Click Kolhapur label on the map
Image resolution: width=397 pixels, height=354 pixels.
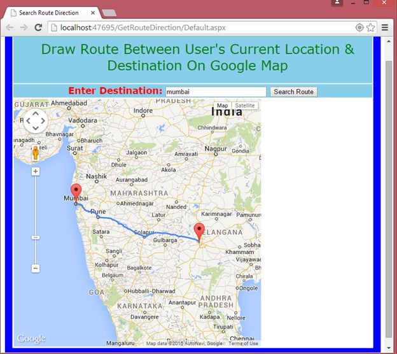pos(107,265)
